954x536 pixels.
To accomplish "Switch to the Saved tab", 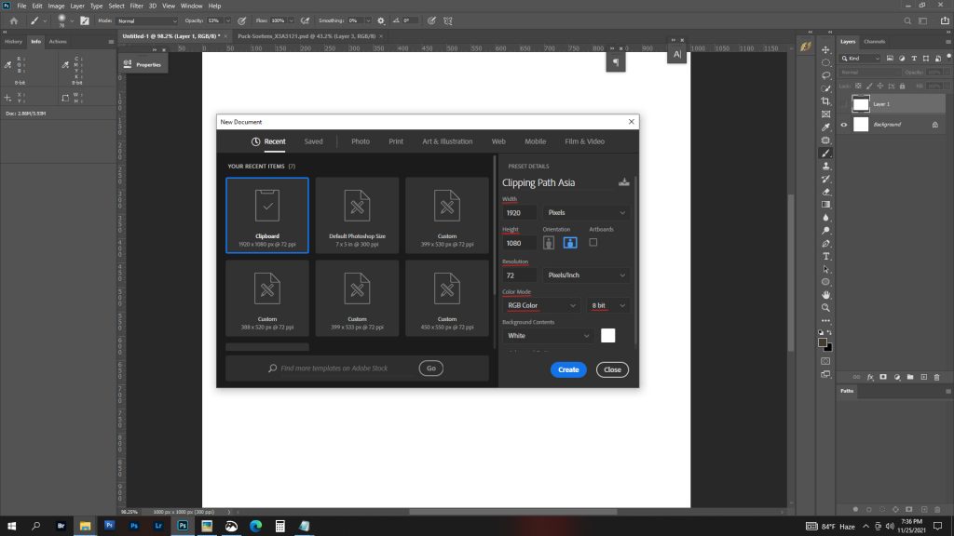I will (313, 141).
